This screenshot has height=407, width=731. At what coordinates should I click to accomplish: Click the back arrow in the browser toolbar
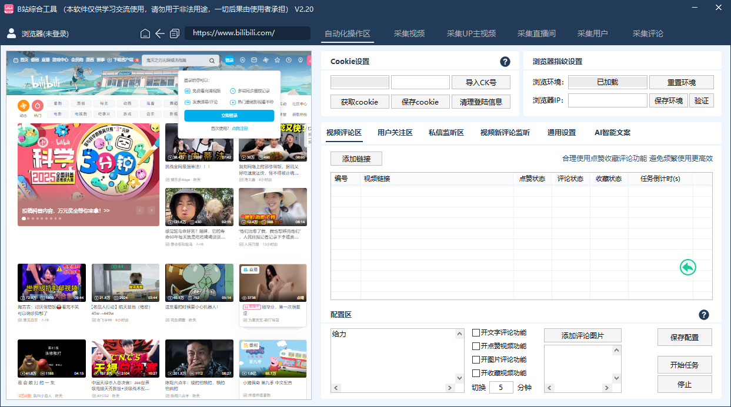(x=159, y=33)
